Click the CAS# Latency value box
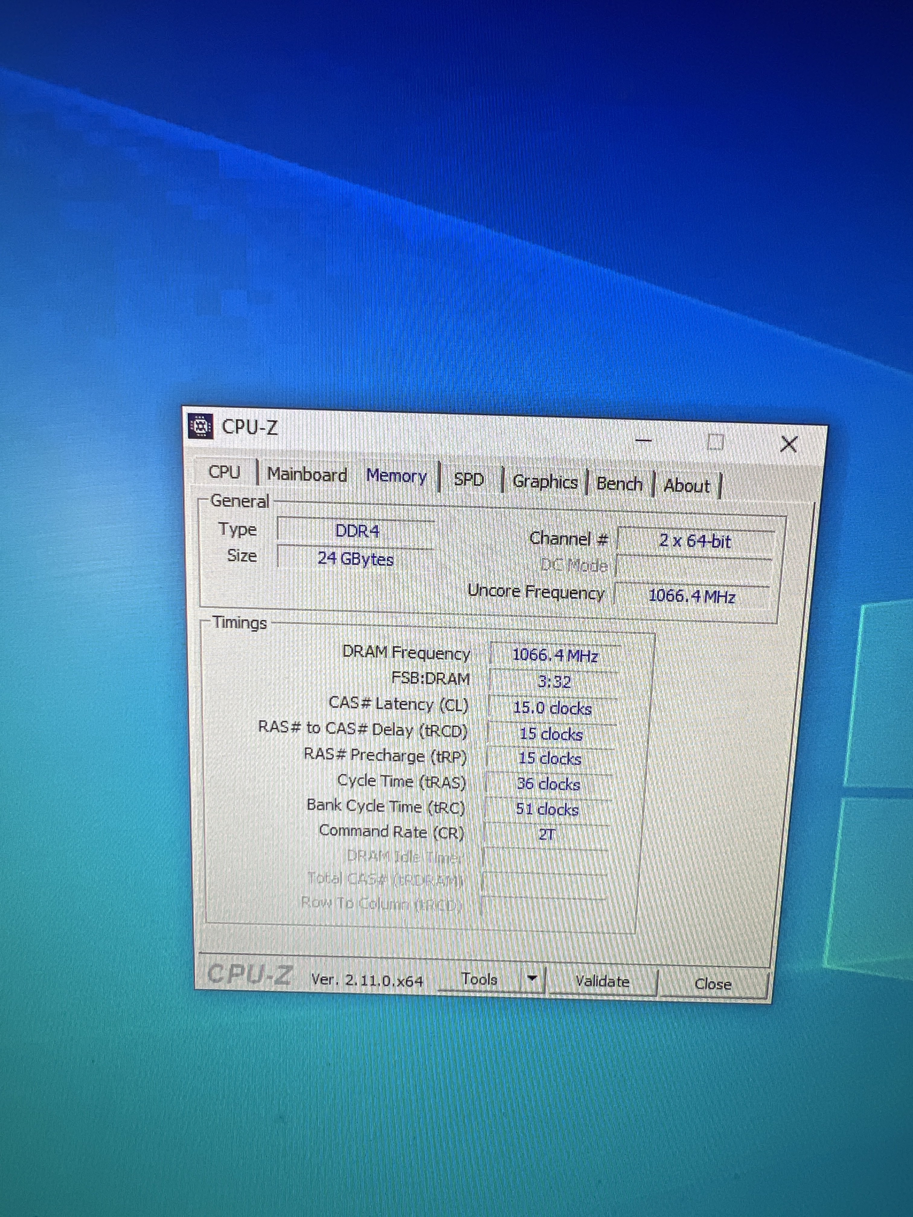Image resolution: width=913 pixels, height=1217 pixels. (x=552, y=708)
